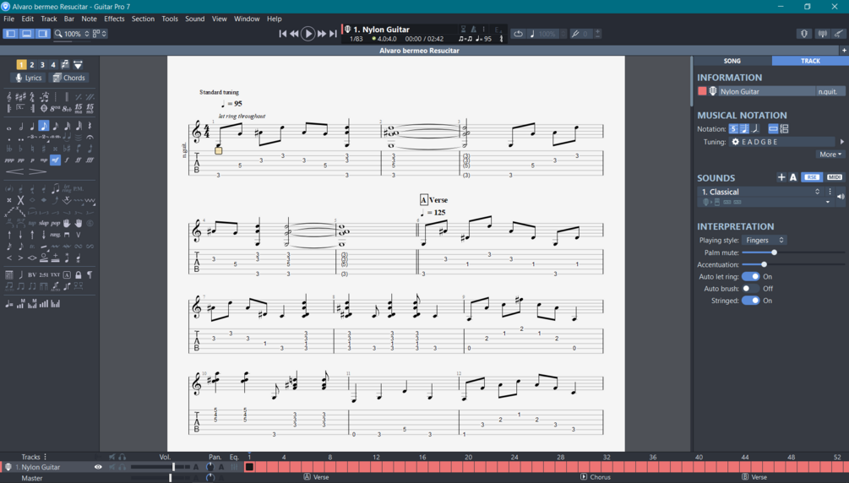The image size is (849, 483).
Task: Expand the tuning arrow beside EADGBE
Action: point(842,142)
